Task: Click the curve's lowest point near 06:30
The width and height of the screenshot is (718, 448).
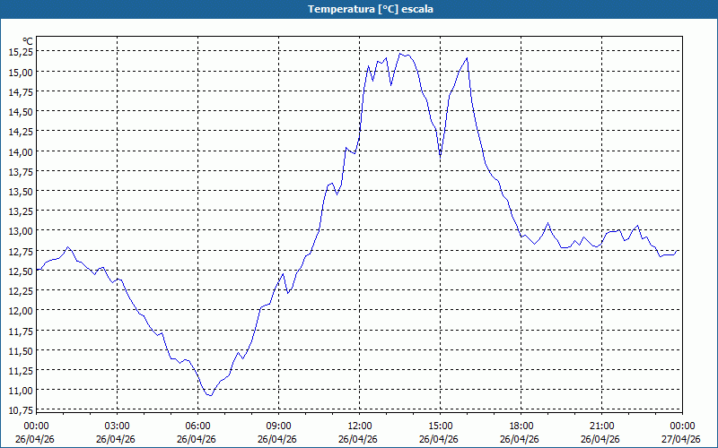Action: pyautogui.click(x=210, y=395)
